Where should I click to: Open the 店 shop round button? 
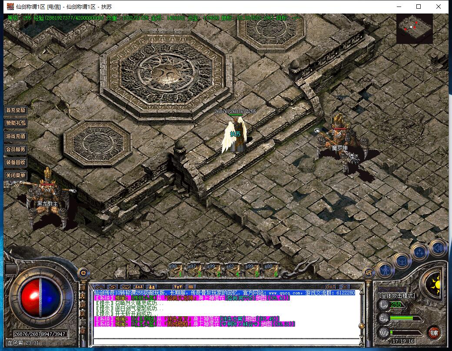tap(369, 273)
